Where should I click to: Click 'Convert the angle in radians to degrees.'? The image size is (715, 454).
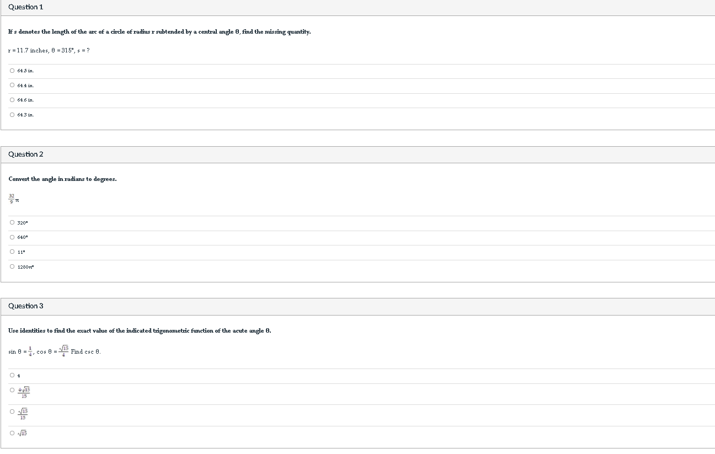62,179
